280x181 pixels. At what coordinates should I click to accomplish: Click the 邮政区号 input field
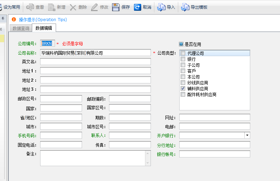point(61,99)
